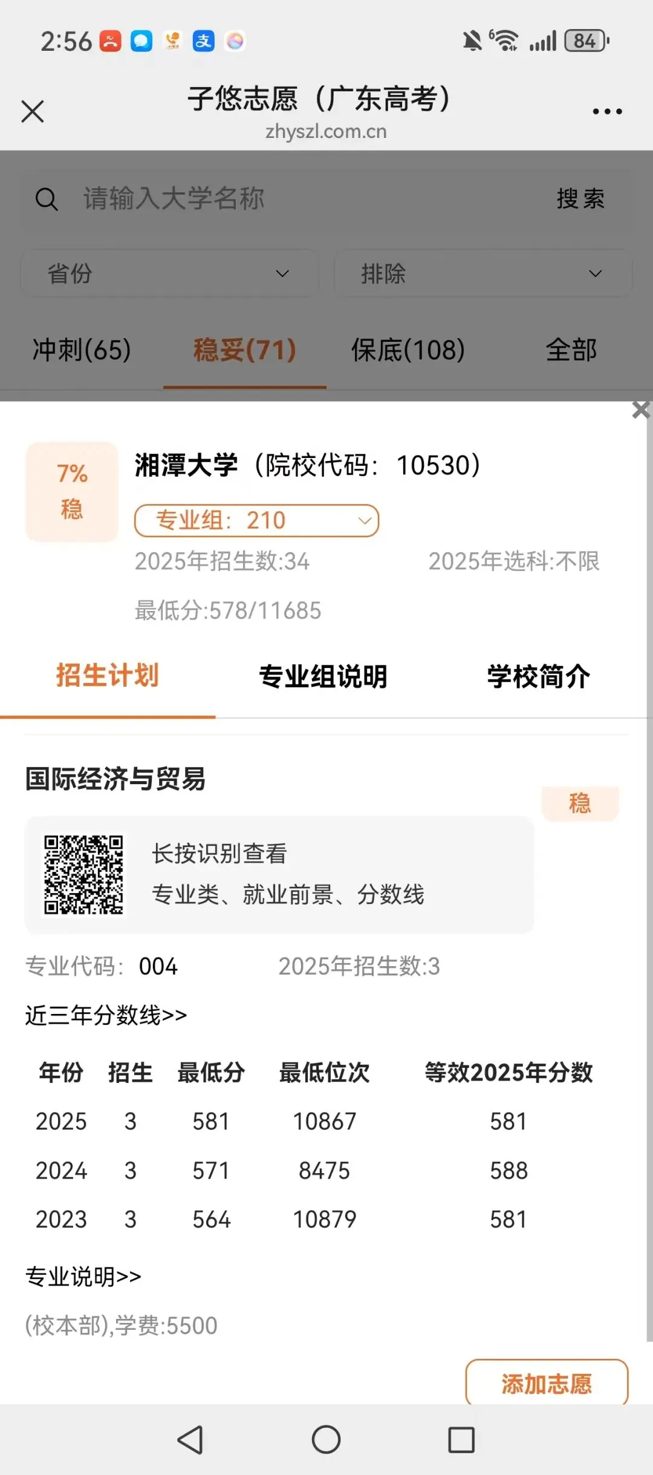The width and height of the screenshot is (653, 1475).
Task: Open the three-dot more options menu
Action: pyautogui.click(x=607, y=111)
